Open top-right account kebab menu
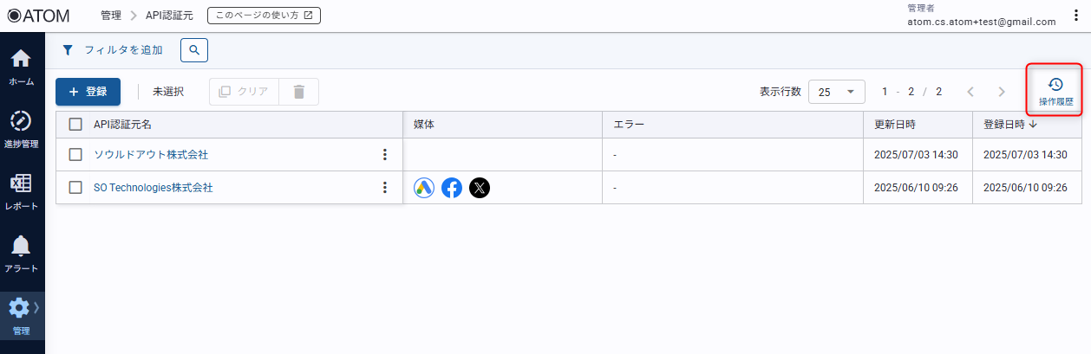1091x354 pixels. click(1075, 16)
